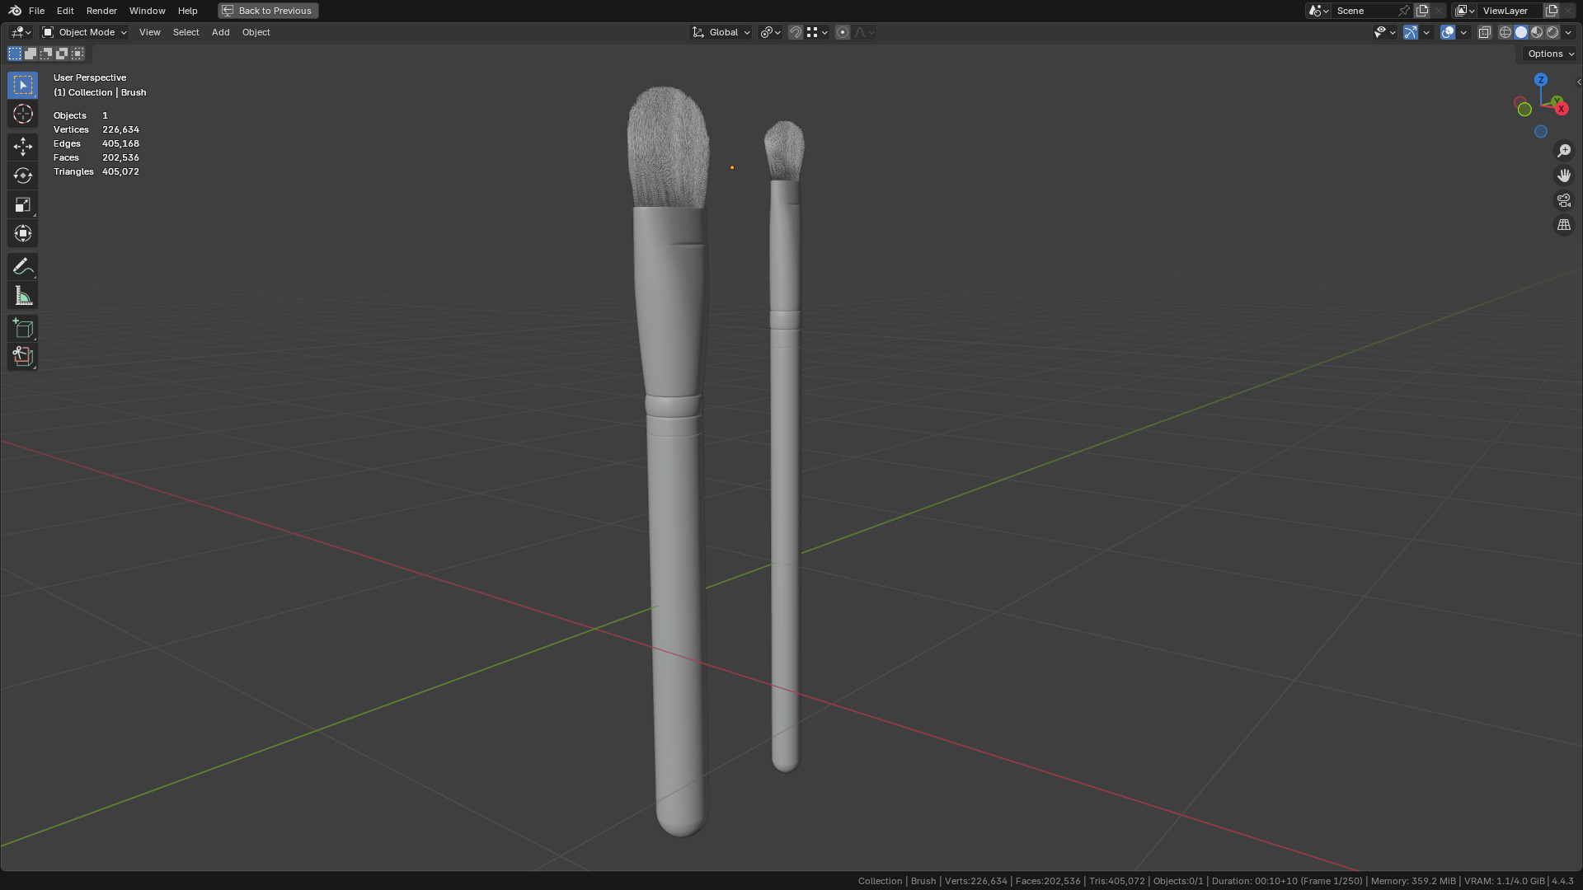Switch to Wireframe shading
This screenshot has height=890, width=1583.
(x=1505, y=32)
